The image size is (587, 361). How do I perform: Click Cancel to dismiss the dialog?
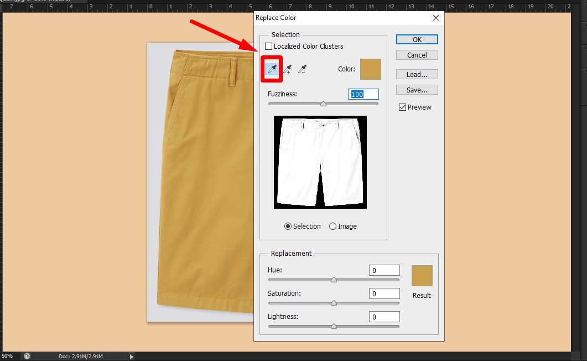[416, 54]
